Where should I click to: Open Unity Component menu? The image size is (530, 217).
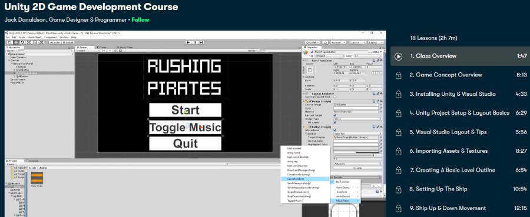(51, 37)
